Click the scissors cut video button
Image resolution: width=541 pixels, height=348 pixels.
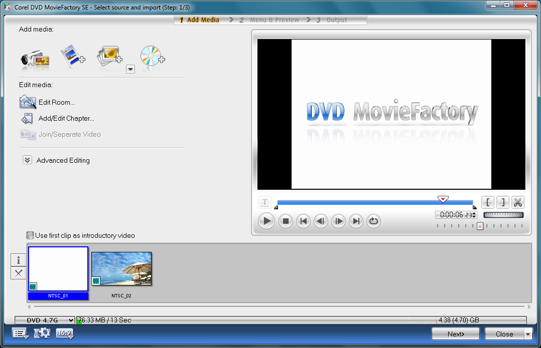pyautogui.click(x=518, y=202)
